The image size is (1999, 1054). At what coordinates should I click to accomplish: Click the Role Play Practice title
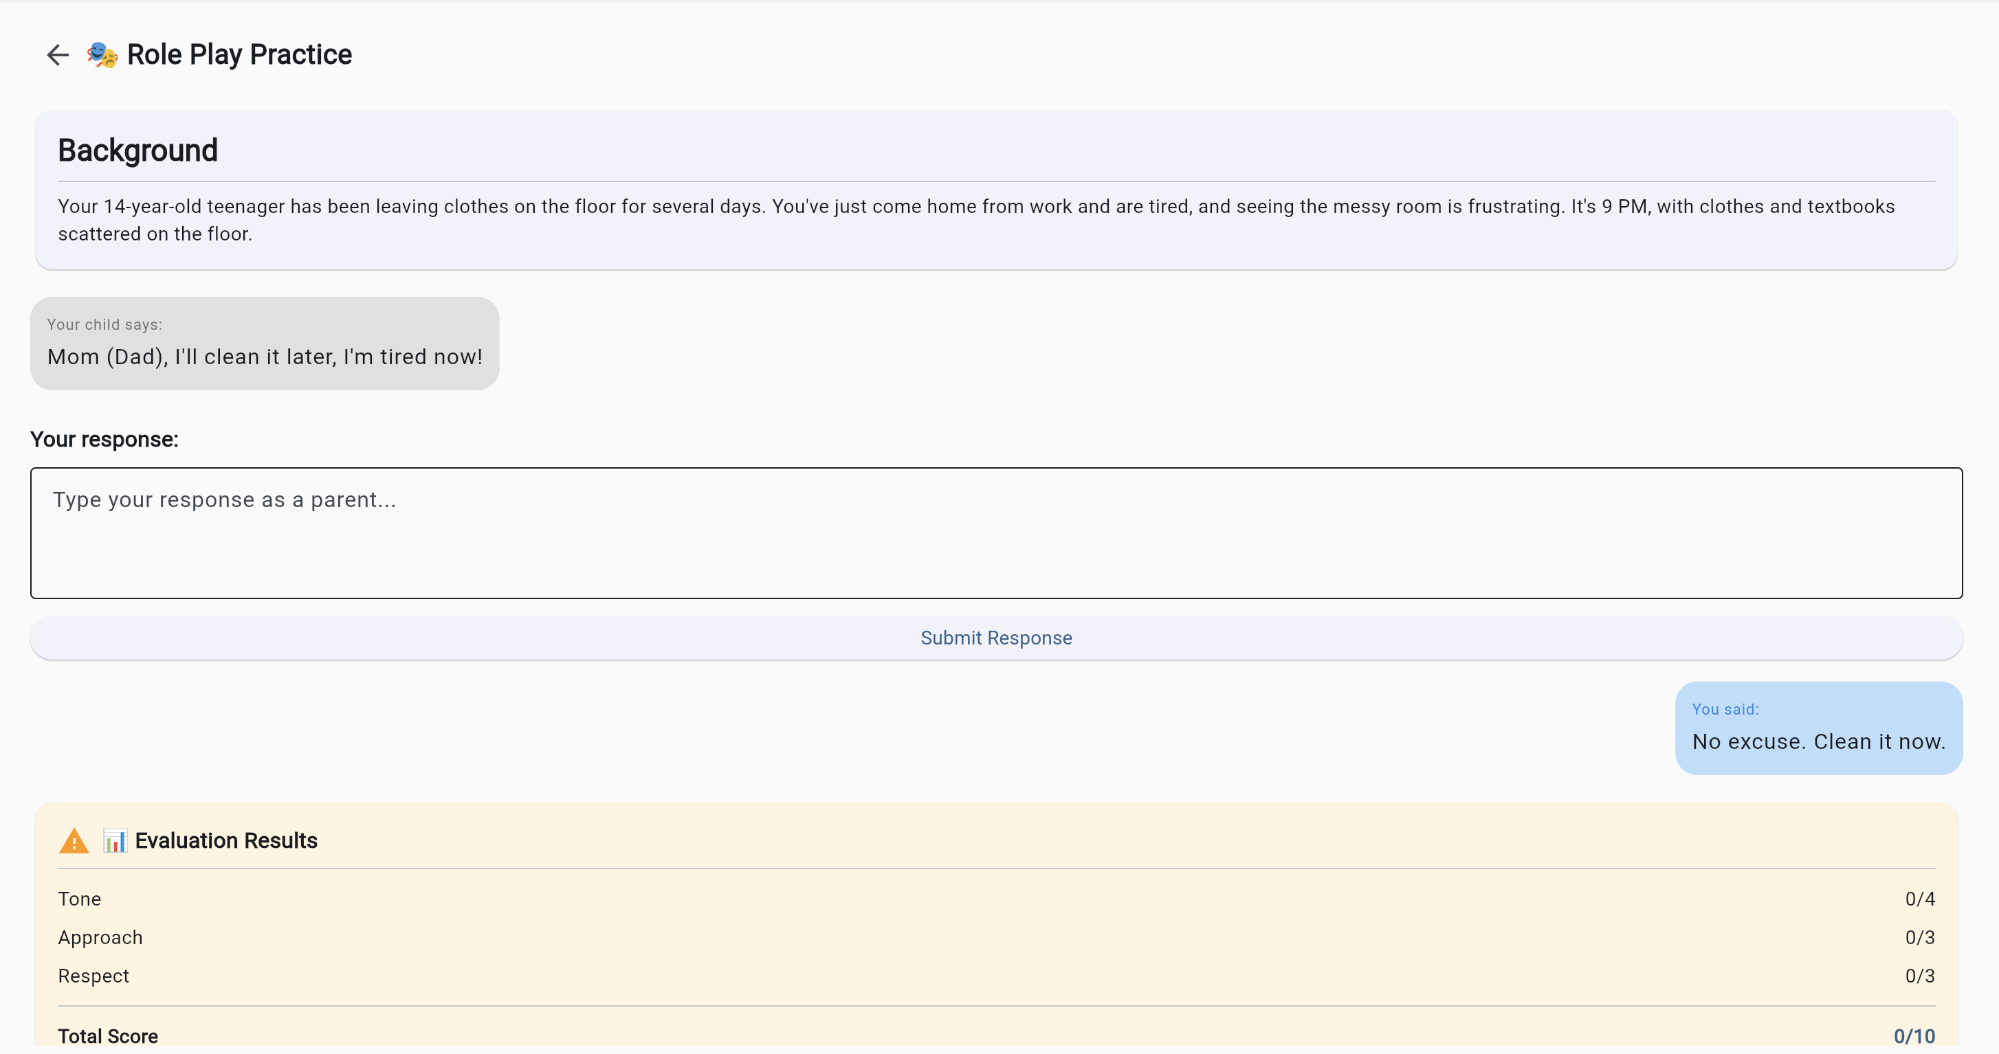[x=239, y=55]
